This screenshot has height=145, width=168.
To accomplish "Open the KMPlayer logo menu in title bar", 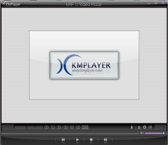I will (11, 4).
